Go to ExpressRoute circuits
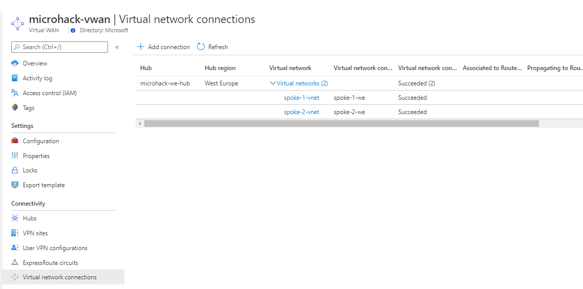583x289 pixels. [x=51, y=262]
